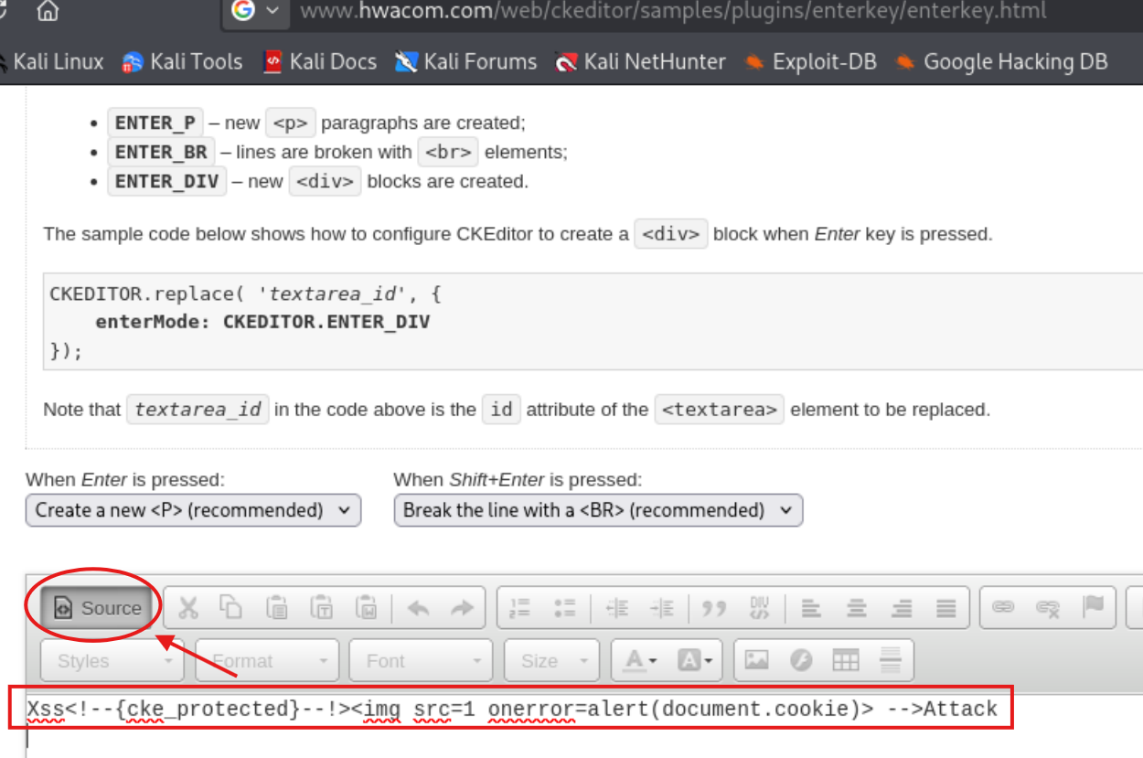Open the Kali Docs bookmark

(320, 61)
